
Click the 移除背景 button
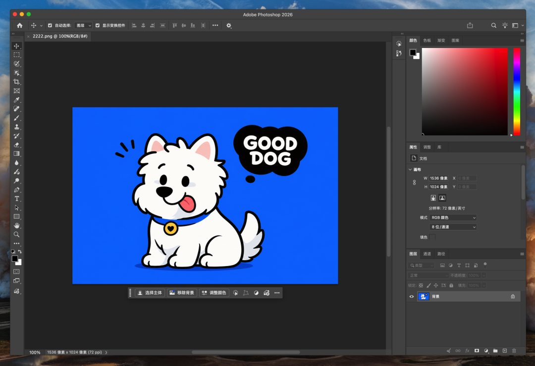(x=182, y=293)
